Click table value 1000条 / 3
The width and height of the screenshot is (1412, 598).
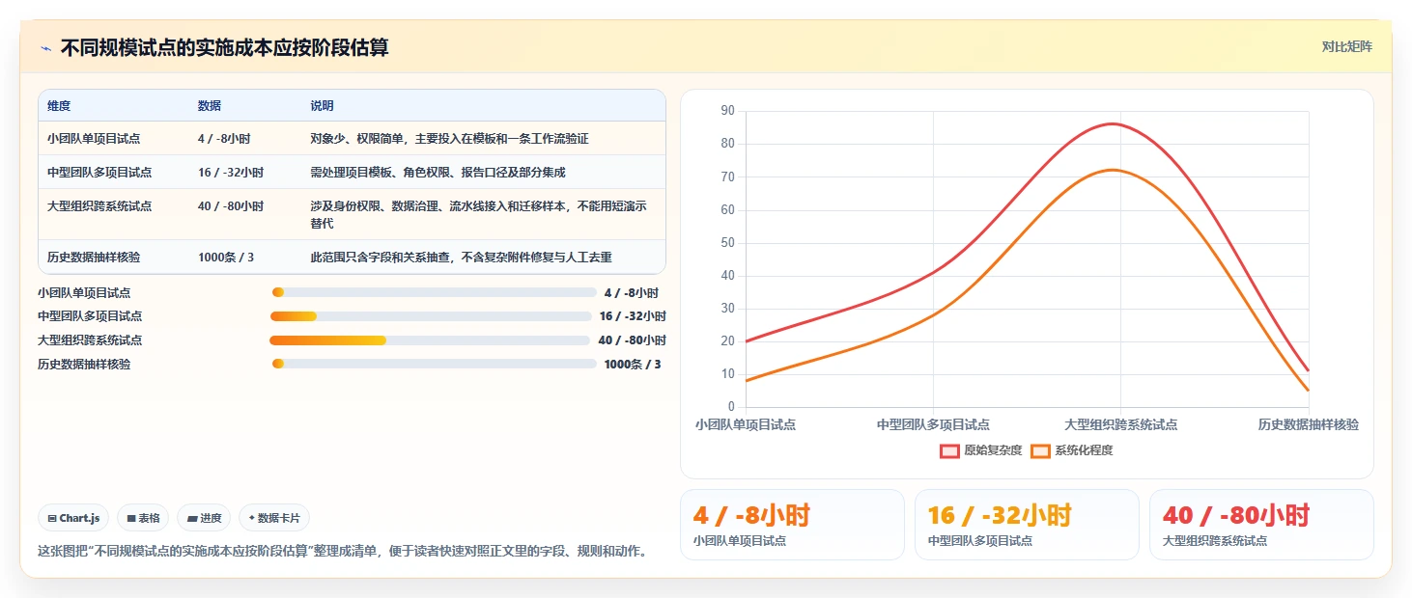pos(226,258)
